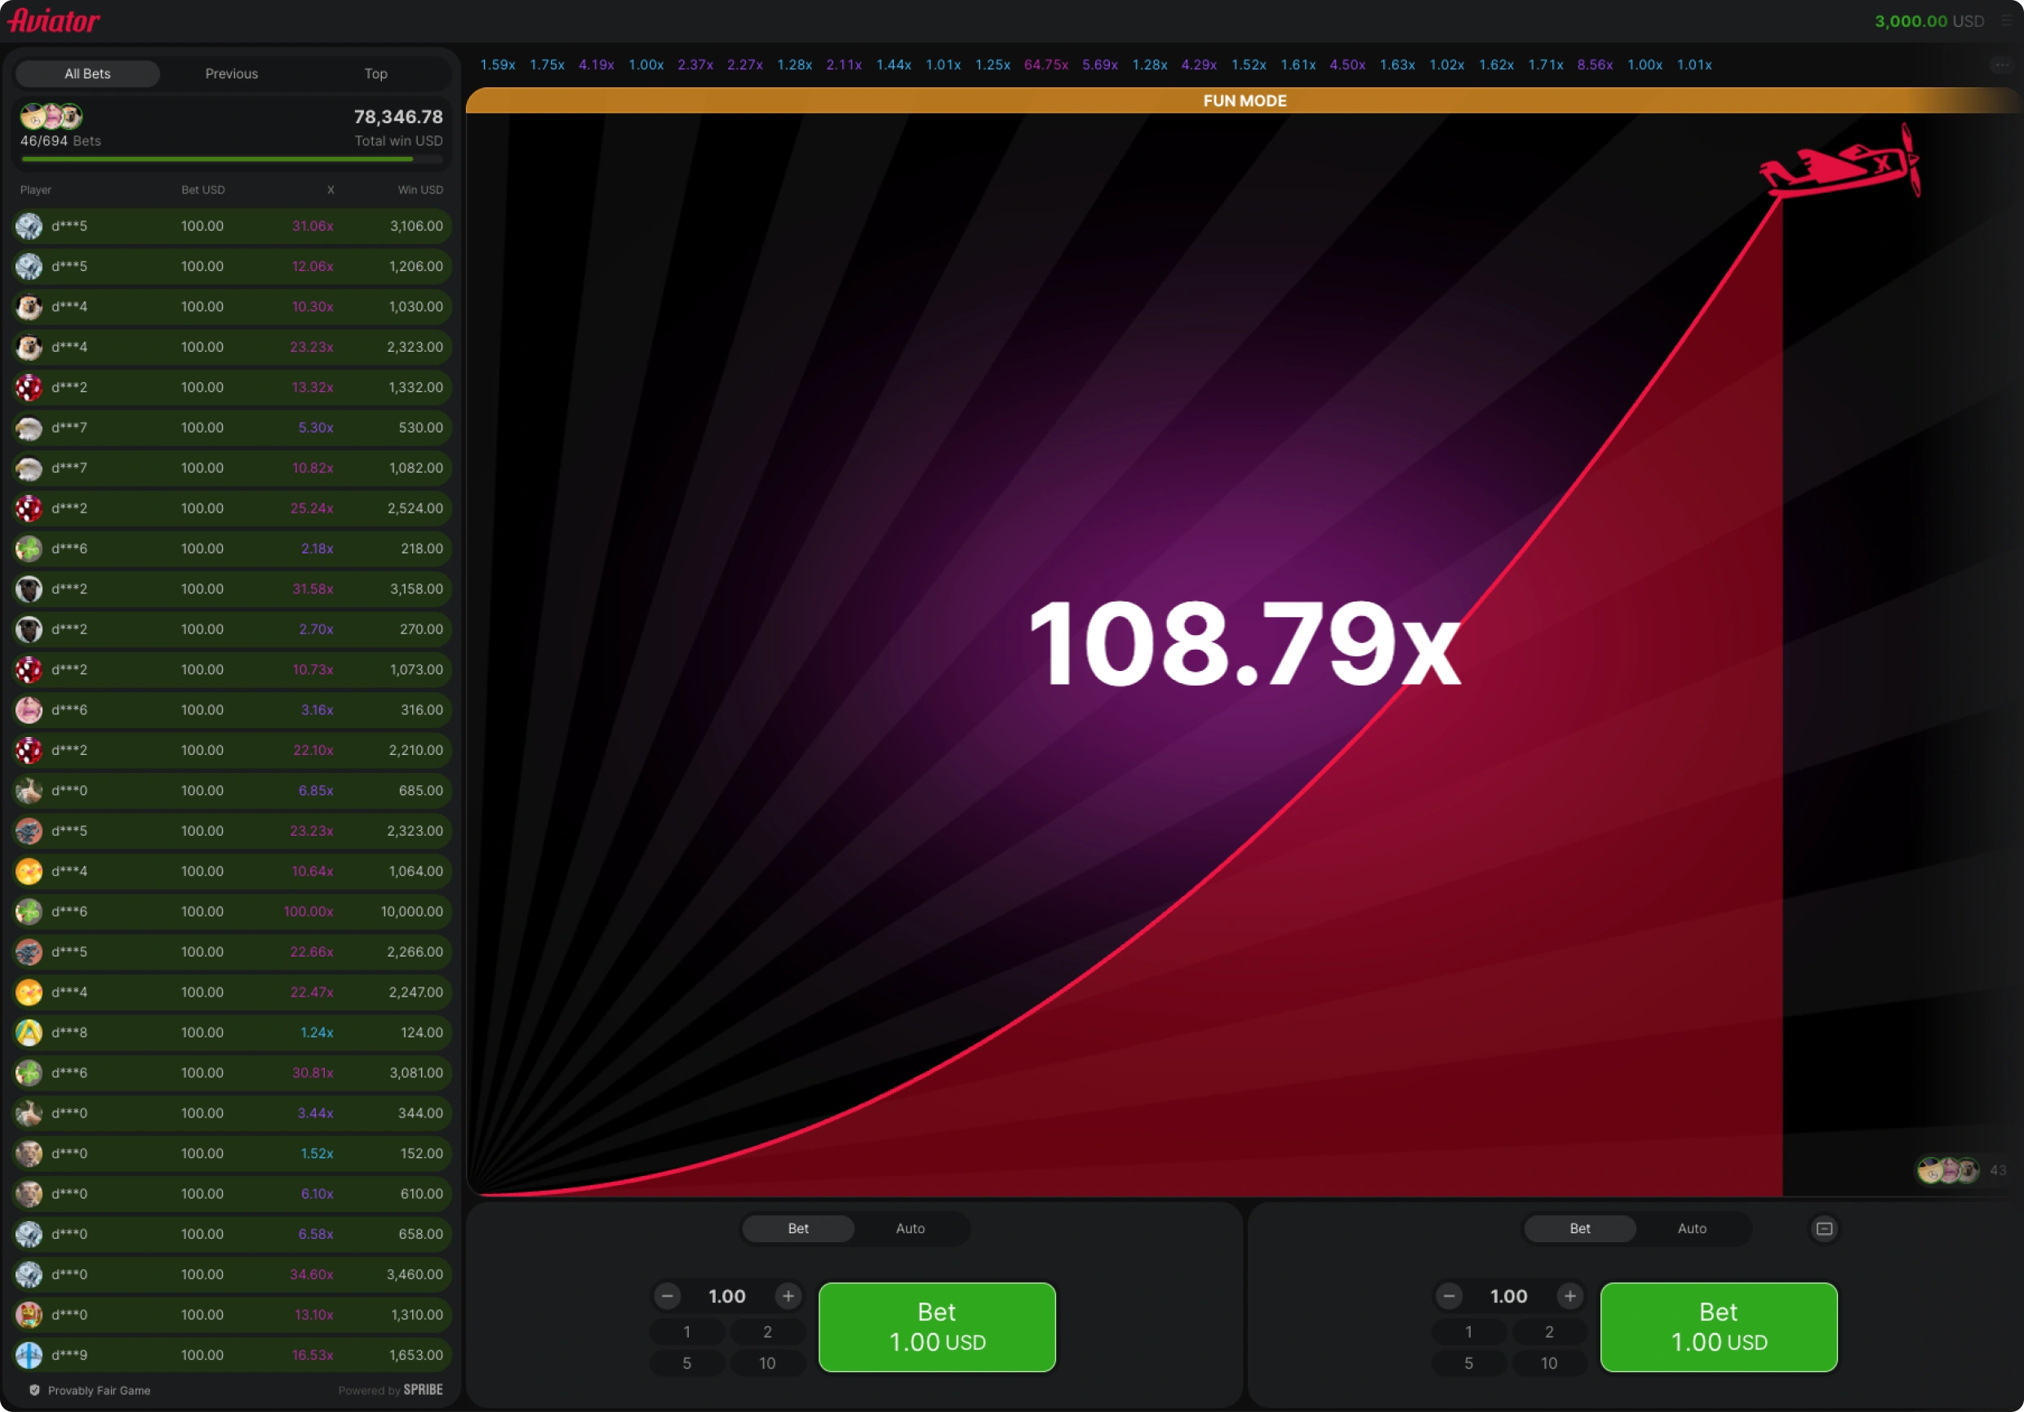
Task: Switch left bet panel to Auto mode
Action: tap(910, 1228)
